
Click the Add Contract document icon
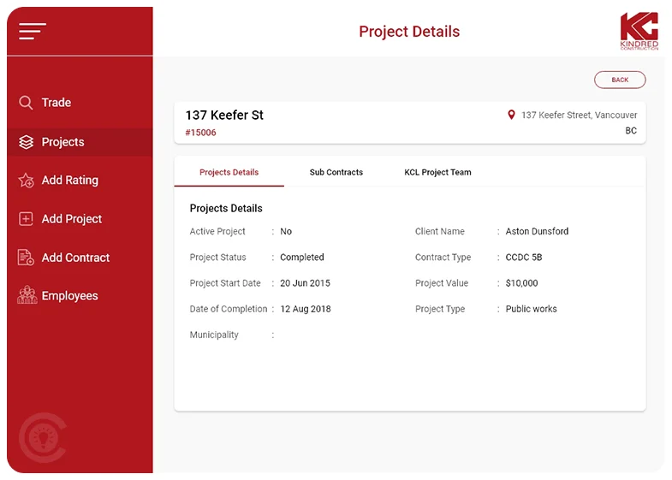(26, 258)
